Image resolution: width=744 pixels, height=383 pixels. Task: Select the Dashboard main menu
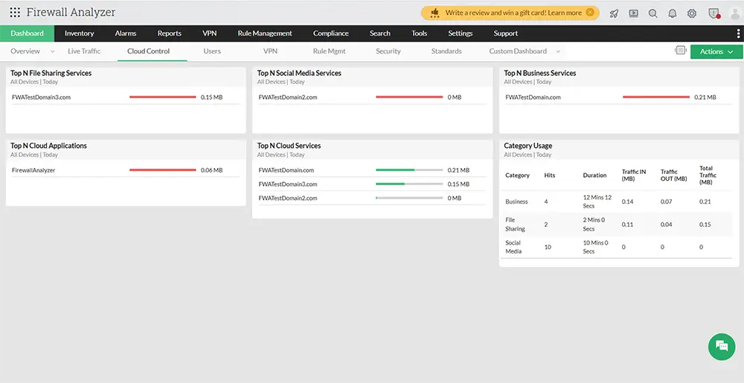pyautogui.click(x=27, y=33)
